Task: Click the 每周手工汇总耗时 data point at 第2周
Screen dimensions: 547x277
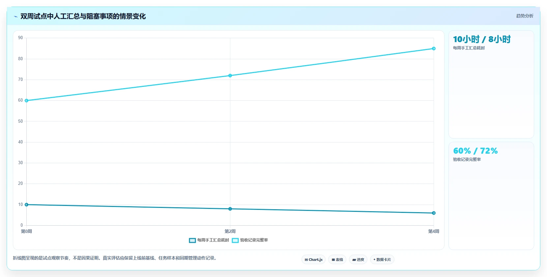Action: click(230, 209)
